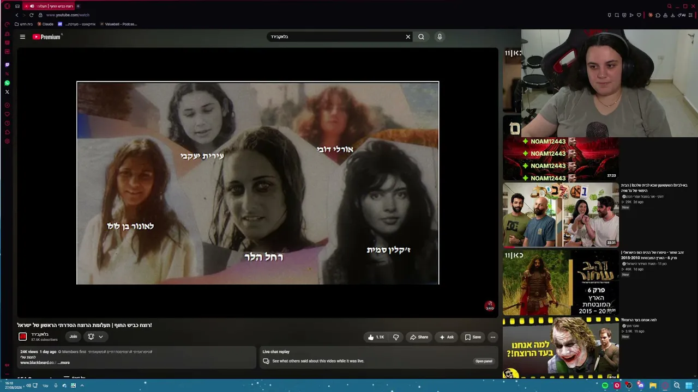Image resolution: width=698 pixels, height=392 pixels.
Task: Open the browser Easy Setup menu icon
Action: [689, 15]
